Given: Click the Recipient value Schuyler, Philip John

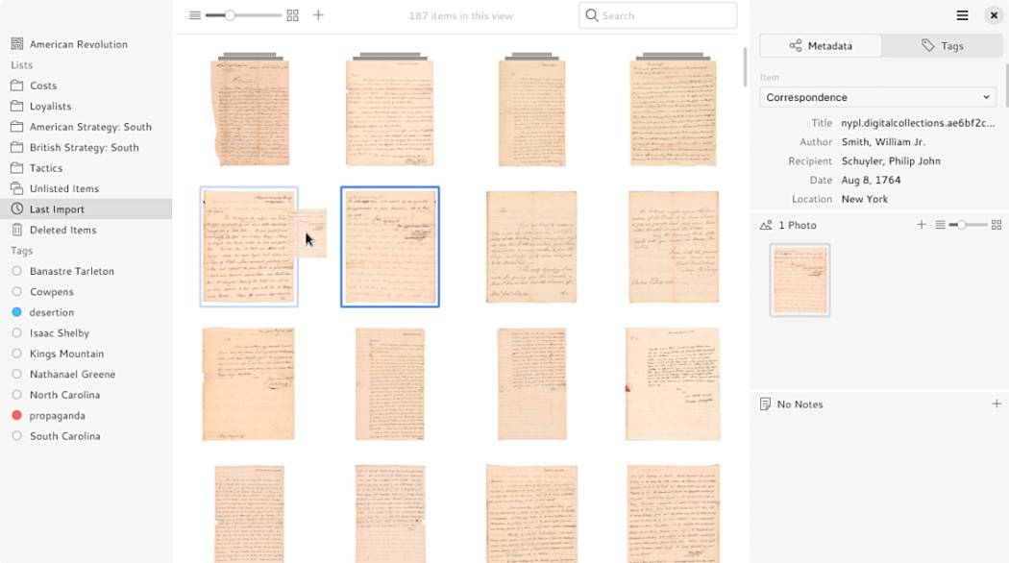Looking at the screenshot, I should [891, 160].
